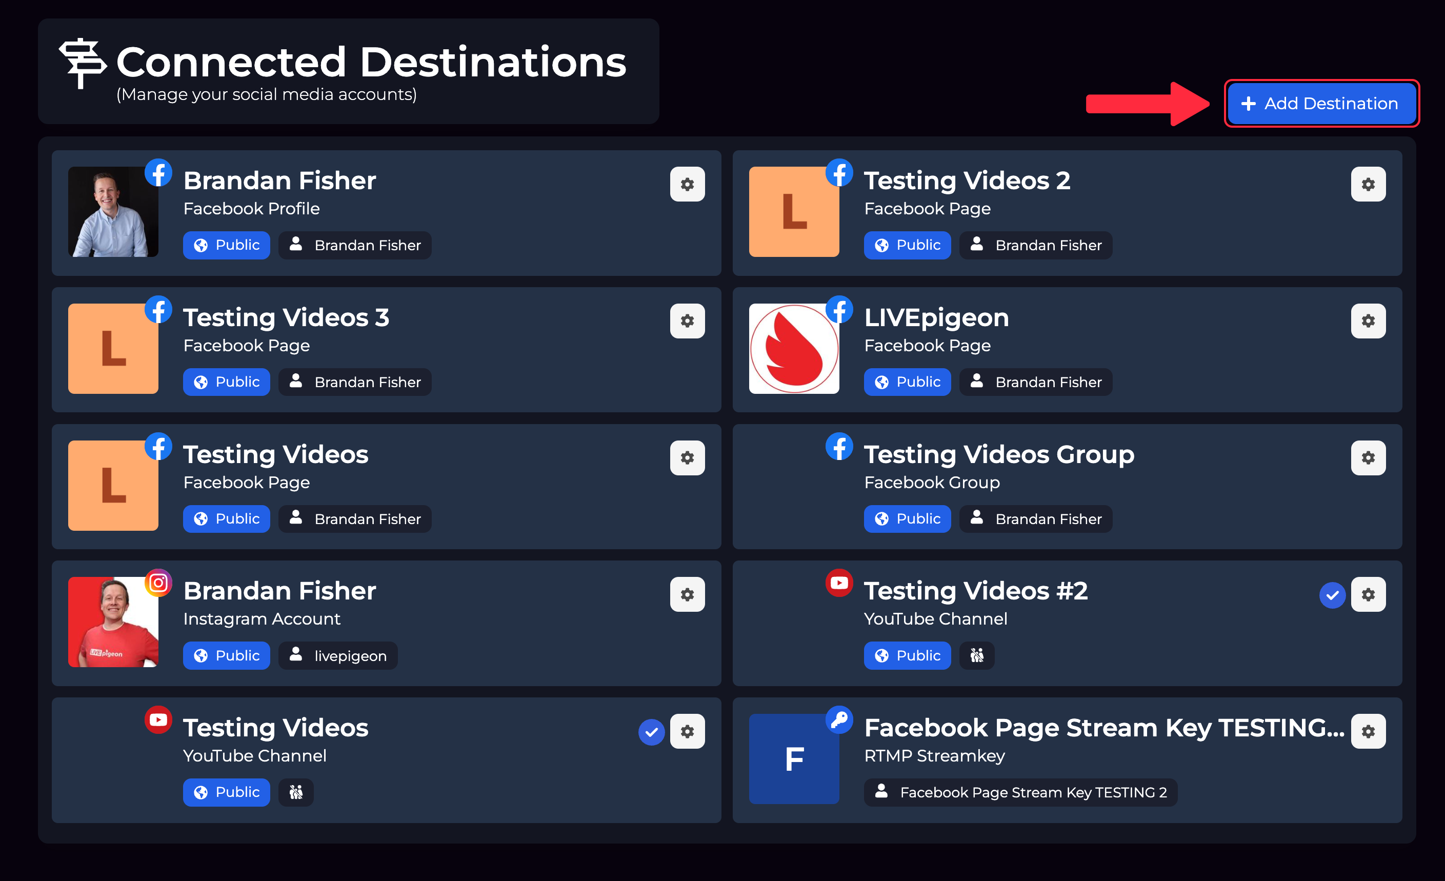
Task: Toggle blue checkmark on Testing Videos #2
Action: point(1332,595)
